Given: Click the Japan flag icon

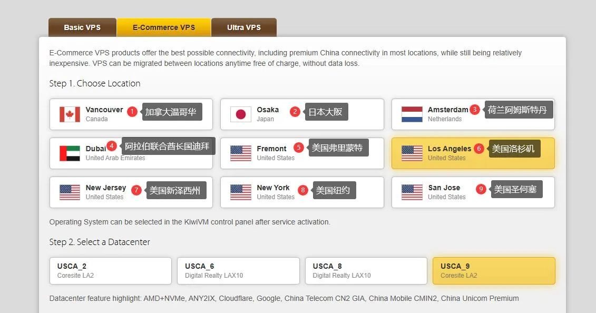Looking at the screenshot, I should pyautogui.click(x=241, y=114).
